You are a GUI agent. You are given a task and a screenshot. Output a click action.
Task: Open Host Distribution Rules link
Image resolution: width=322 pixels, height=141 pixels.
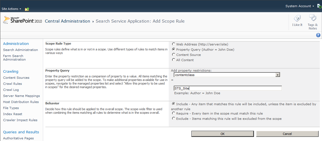tap(21, 102)
